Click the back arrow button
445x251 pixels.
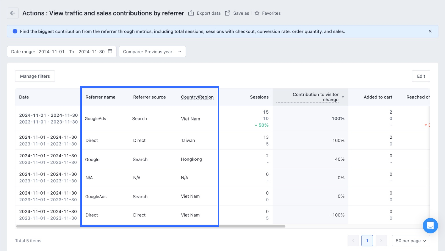click(x=13, y=13)
